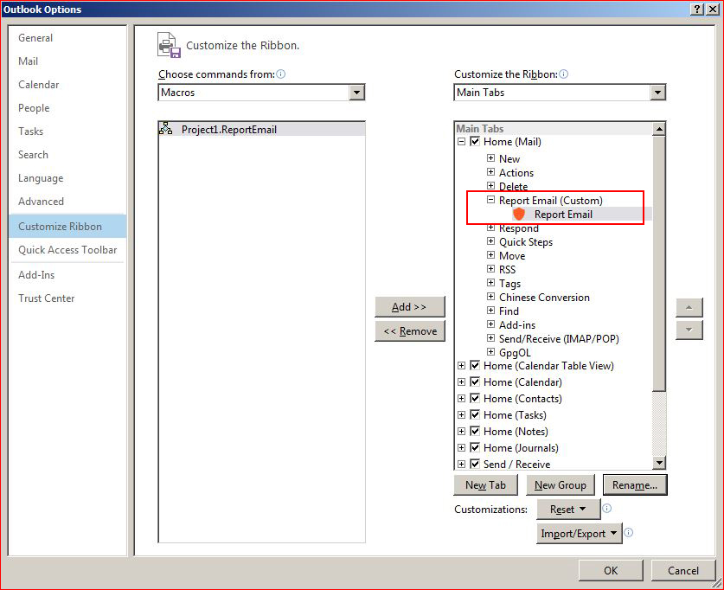Click the macro icon beside Project1.ReportEmail
The image size is (724, 590).
165,129
